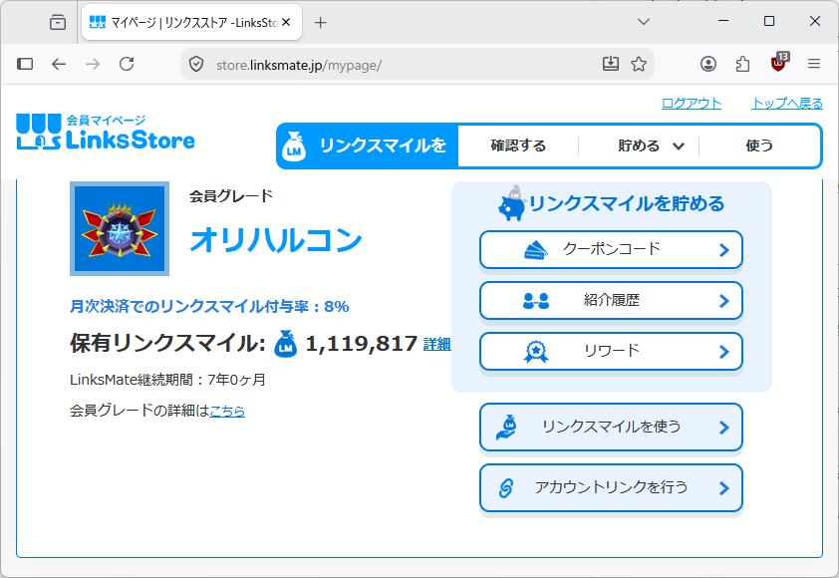Open the extensions puzzle icon

coord(742,64)
